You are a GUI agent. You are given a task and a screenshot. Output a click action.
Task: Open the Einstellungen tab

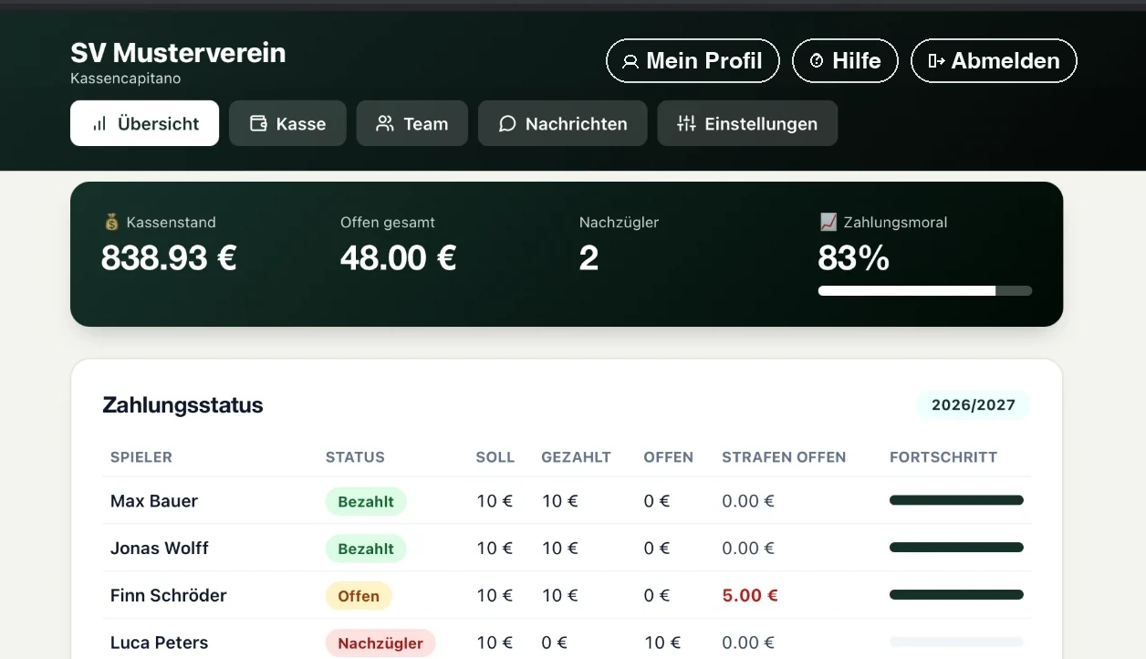747,123
